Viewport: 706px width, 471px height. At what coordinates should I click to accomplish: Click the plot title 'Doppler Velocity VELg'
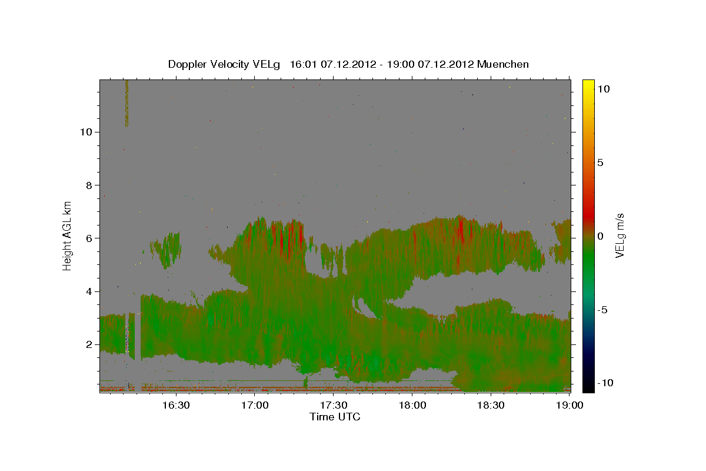[224, 64]
